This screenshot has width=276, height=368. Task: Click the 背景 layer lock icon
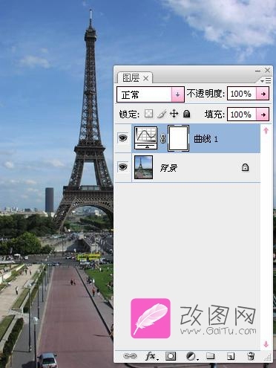(245, 167)
